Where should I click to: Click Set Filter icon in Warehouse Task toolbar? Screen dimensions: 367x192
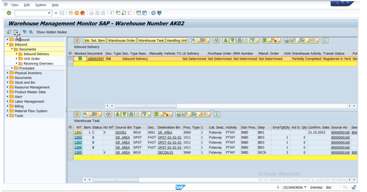[146, 114]
